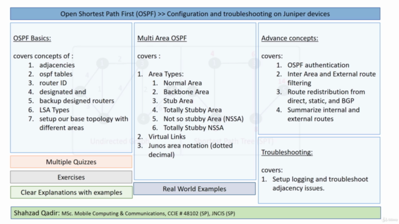399x224 pixels.
Task: Click 'adjacencies' list item
Action: pos(57,65)
